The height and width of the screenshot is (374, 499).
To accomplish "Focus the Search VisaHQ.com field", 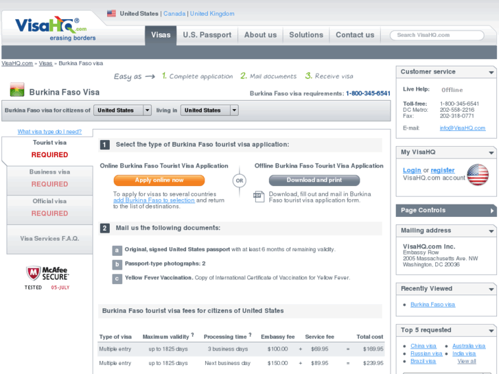I will (x=437, y=35).
